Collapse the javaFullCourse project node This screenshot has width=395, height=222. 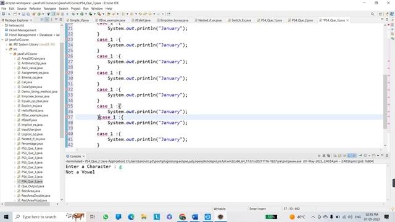click(x=2, y=39)
